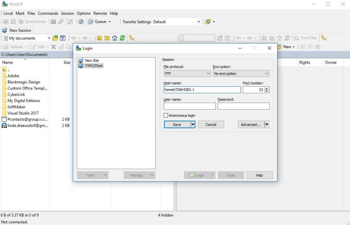
Task: Increase the port number stepper
Action: (x=267, y=88)
